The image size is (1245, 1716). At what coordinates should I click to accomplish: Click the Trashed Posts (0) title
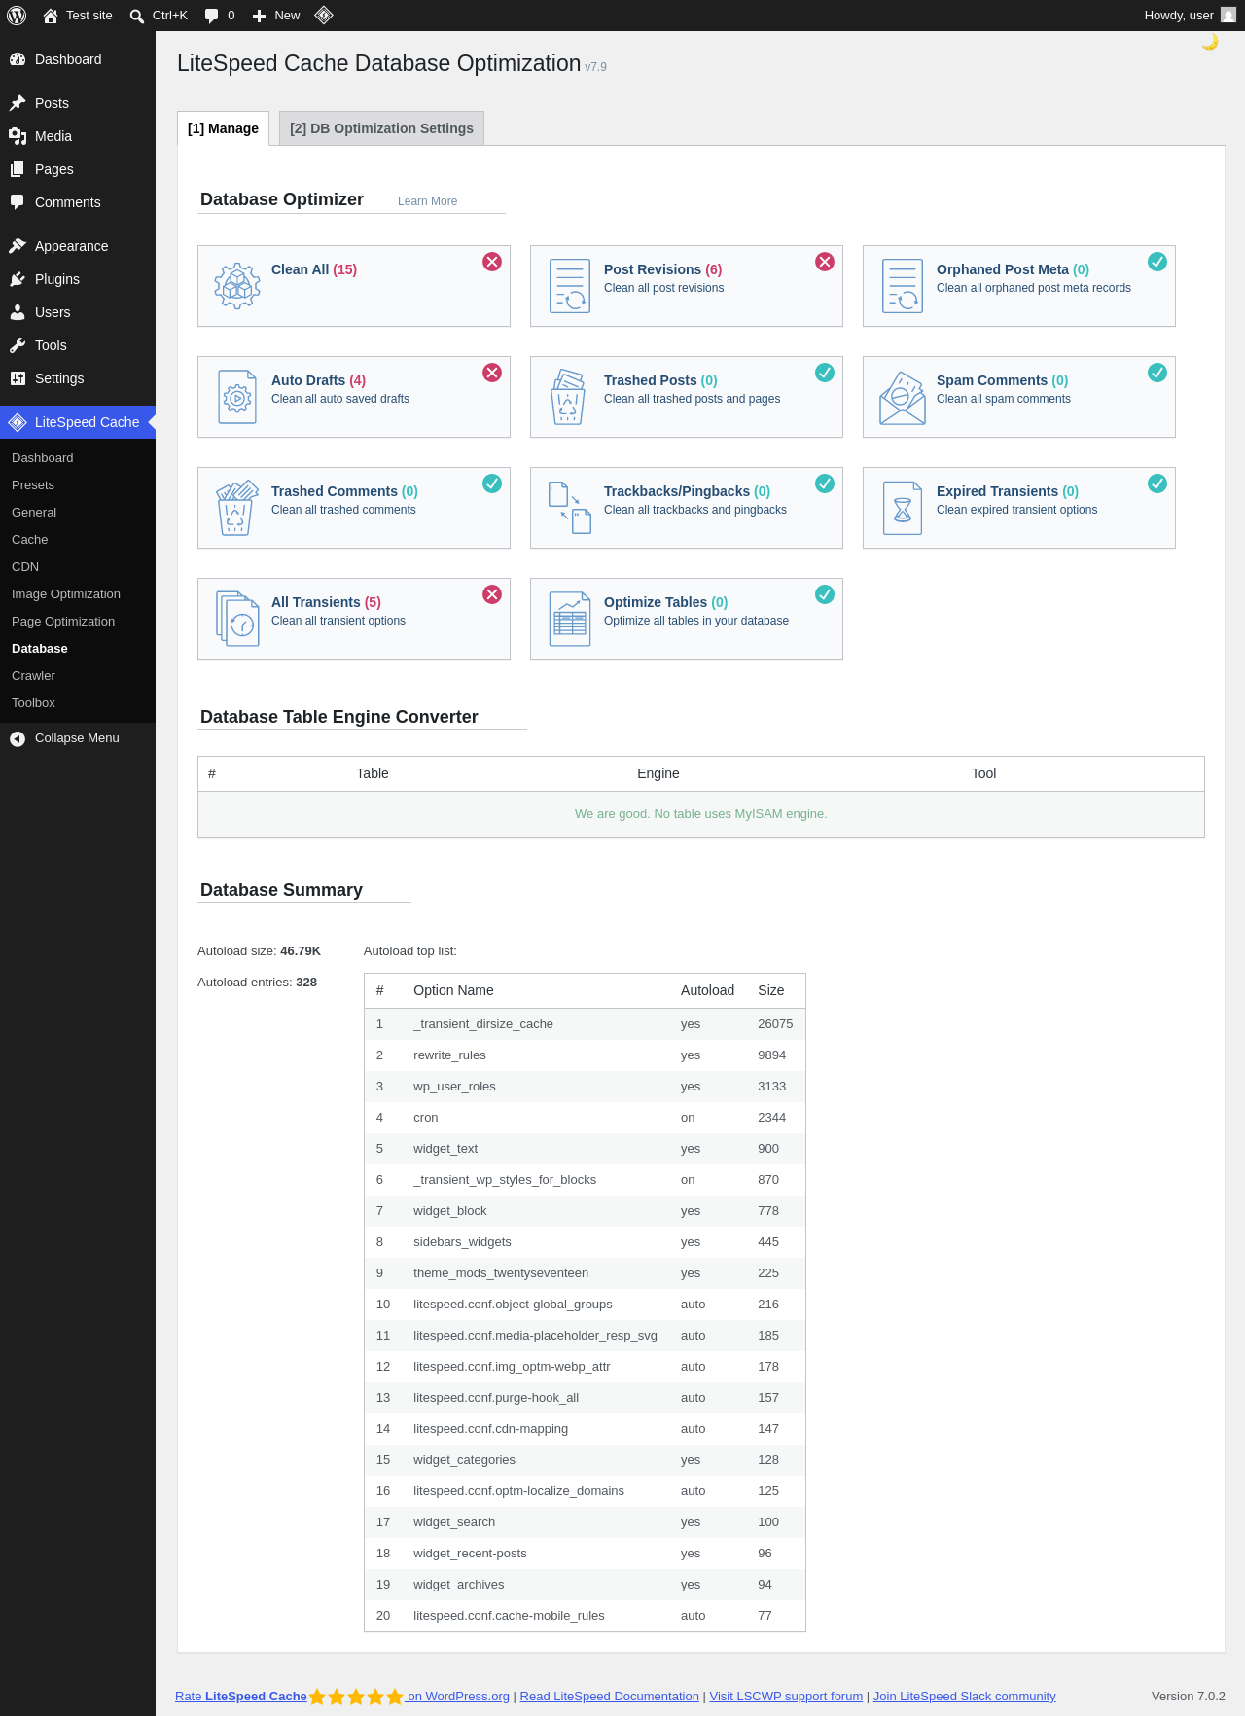click(660, 380)
